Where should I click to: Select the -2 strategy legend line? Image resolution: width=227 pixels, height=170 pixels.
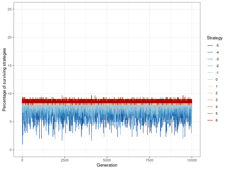point(210,66)
